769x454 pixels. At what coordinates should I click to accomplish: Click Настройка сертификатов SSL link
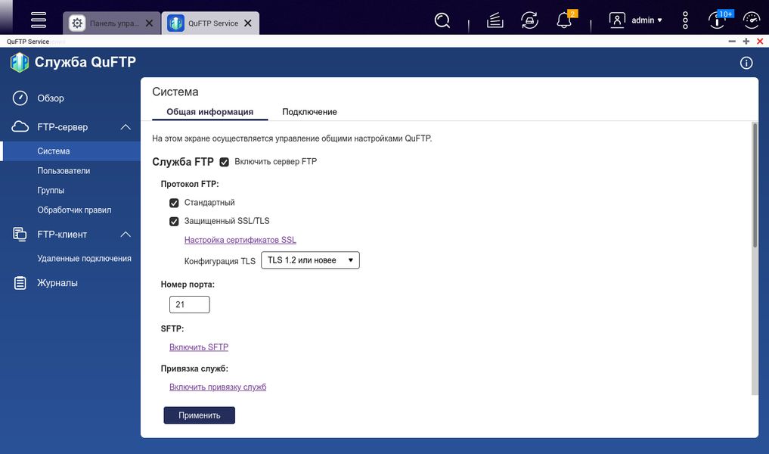point(240,240)
